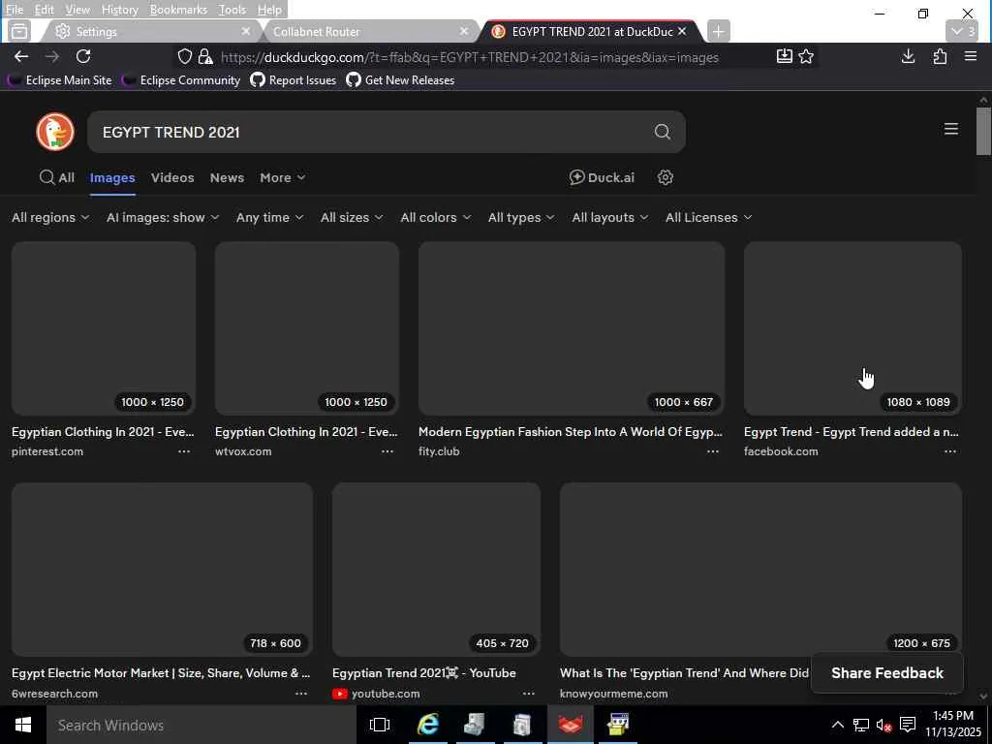
Task: Open the extensions puzzle icon
Action: (940, 57)
